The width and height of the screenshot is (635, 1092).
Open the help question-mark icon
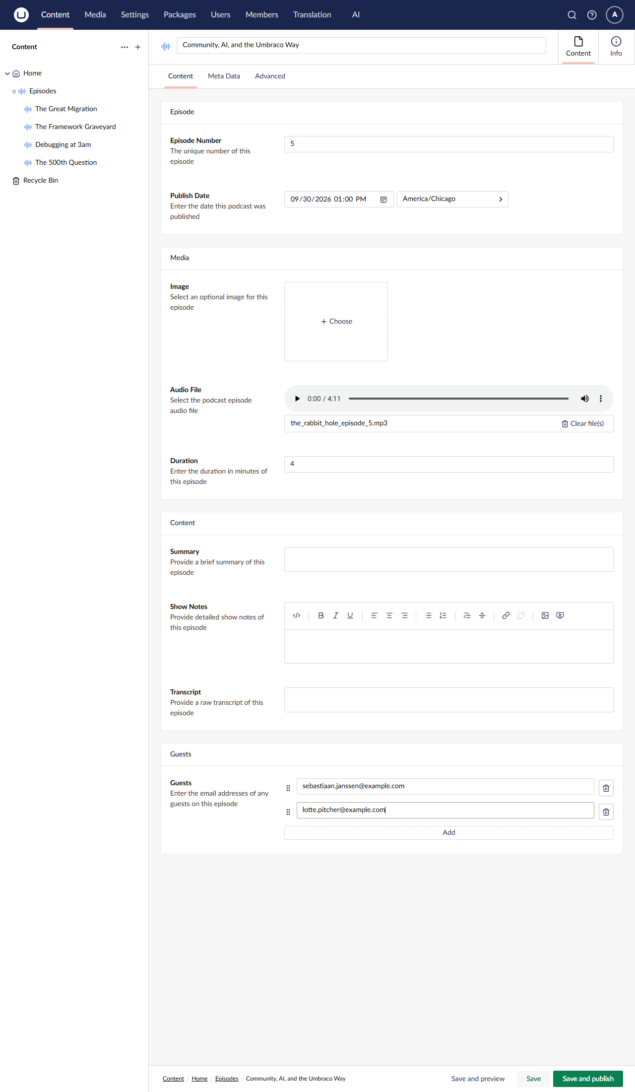click(592, 15)
